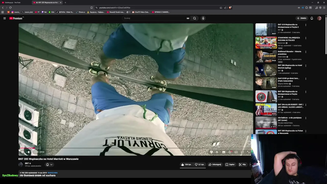Go back in browser history
327x184 pixels.
(3, 8)
